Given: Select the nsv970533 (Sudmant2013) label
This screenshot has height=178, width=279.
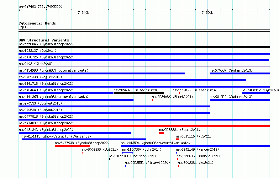Looking at the screenshot, I should pos(40,103).
